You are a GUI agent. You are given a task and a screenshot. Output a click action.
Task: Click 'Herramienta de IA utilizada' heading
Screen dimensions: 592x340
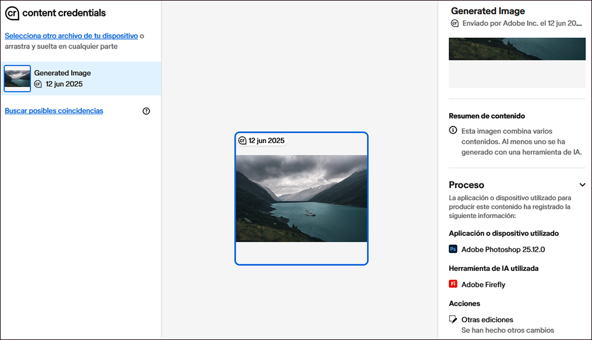[x=494, y=268]
